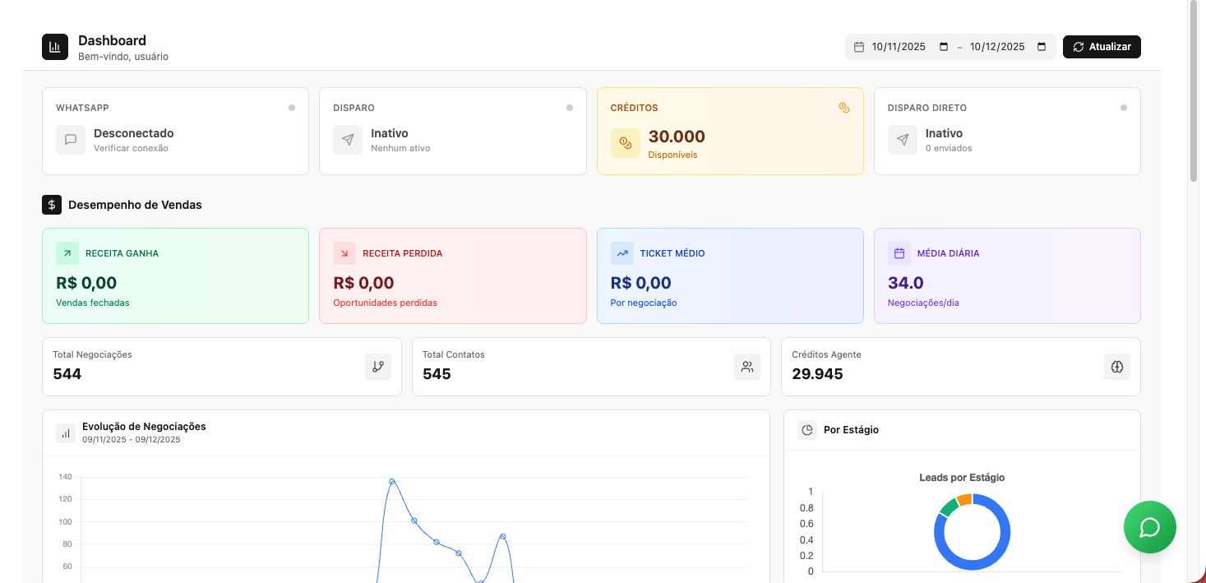
Task: Click the start date 10/11/2025 field
Action: 899,47
